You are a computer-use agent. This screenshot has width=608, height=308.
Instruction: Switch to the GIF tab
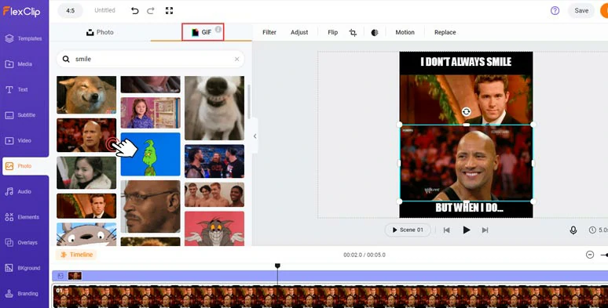tap(203, 32)
